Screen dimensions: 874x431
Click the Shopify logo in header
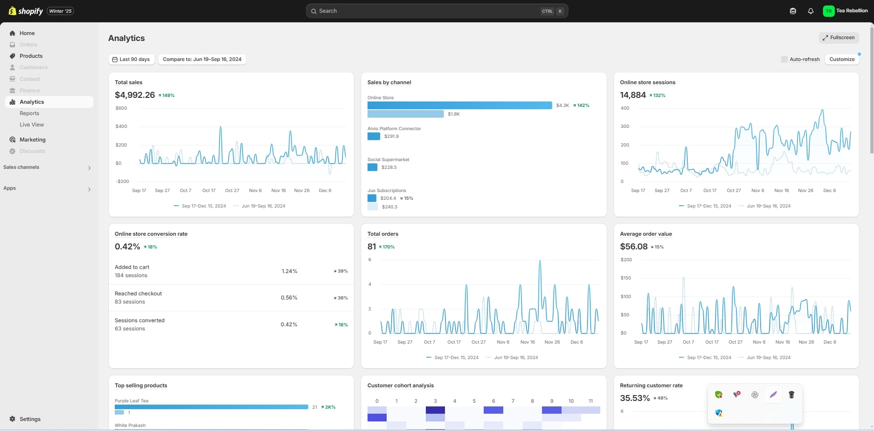tap(26, 11)
